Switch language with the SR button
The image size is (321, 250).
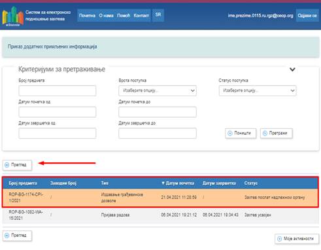pos(158,15)
